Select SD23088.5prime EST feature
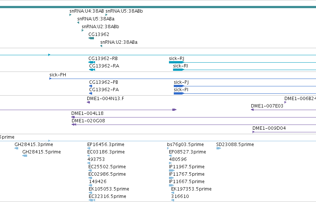 (219, 148)
